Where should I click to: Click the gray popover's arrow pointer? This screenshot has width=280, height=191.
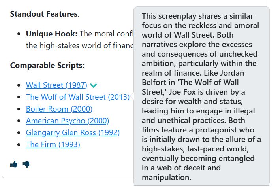(x=132, y=96)
